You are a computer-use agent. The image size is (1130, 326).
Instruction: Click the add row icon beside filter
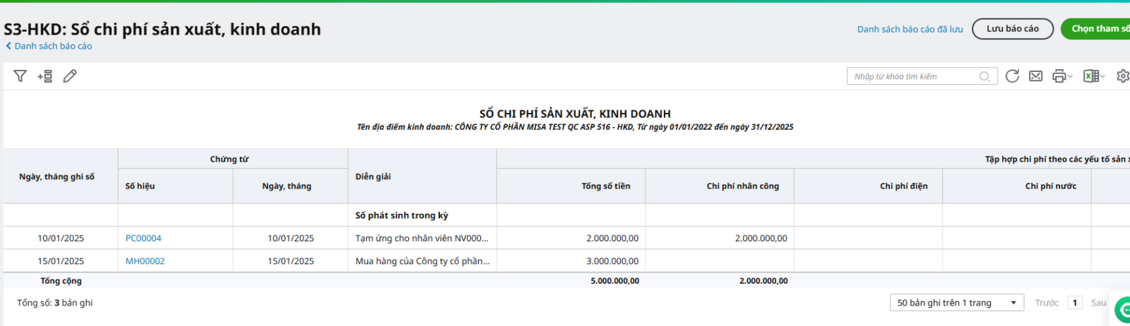45,76
